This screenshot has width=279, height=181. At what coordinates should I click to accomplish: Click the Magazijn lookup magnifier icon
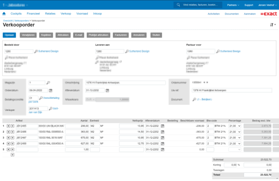click(48, 83)
